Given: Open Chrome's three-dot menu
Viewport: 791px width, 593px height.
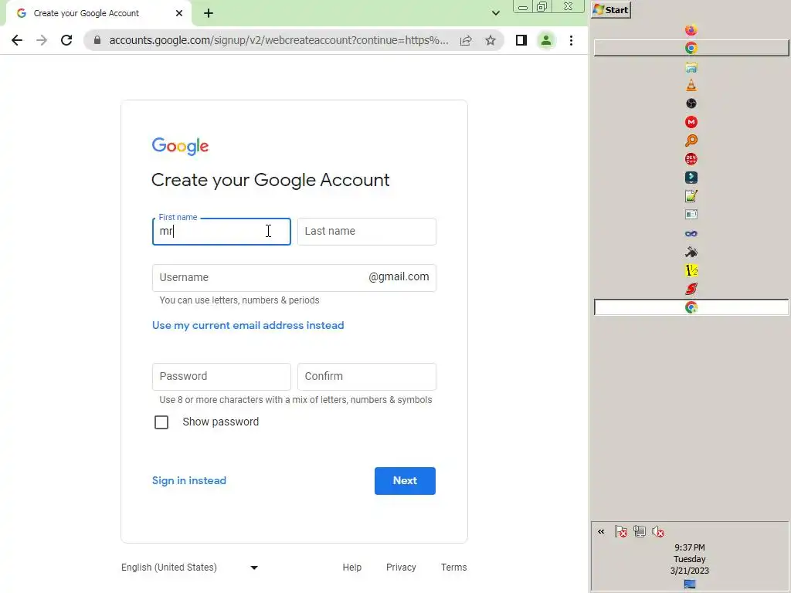Looking at the screenshot, I should [x=571, y=40].
